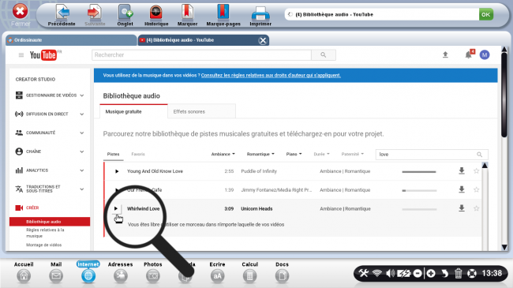Download Whirlwind Love
This screenshot has width=513, height=288.
point(462,208)
